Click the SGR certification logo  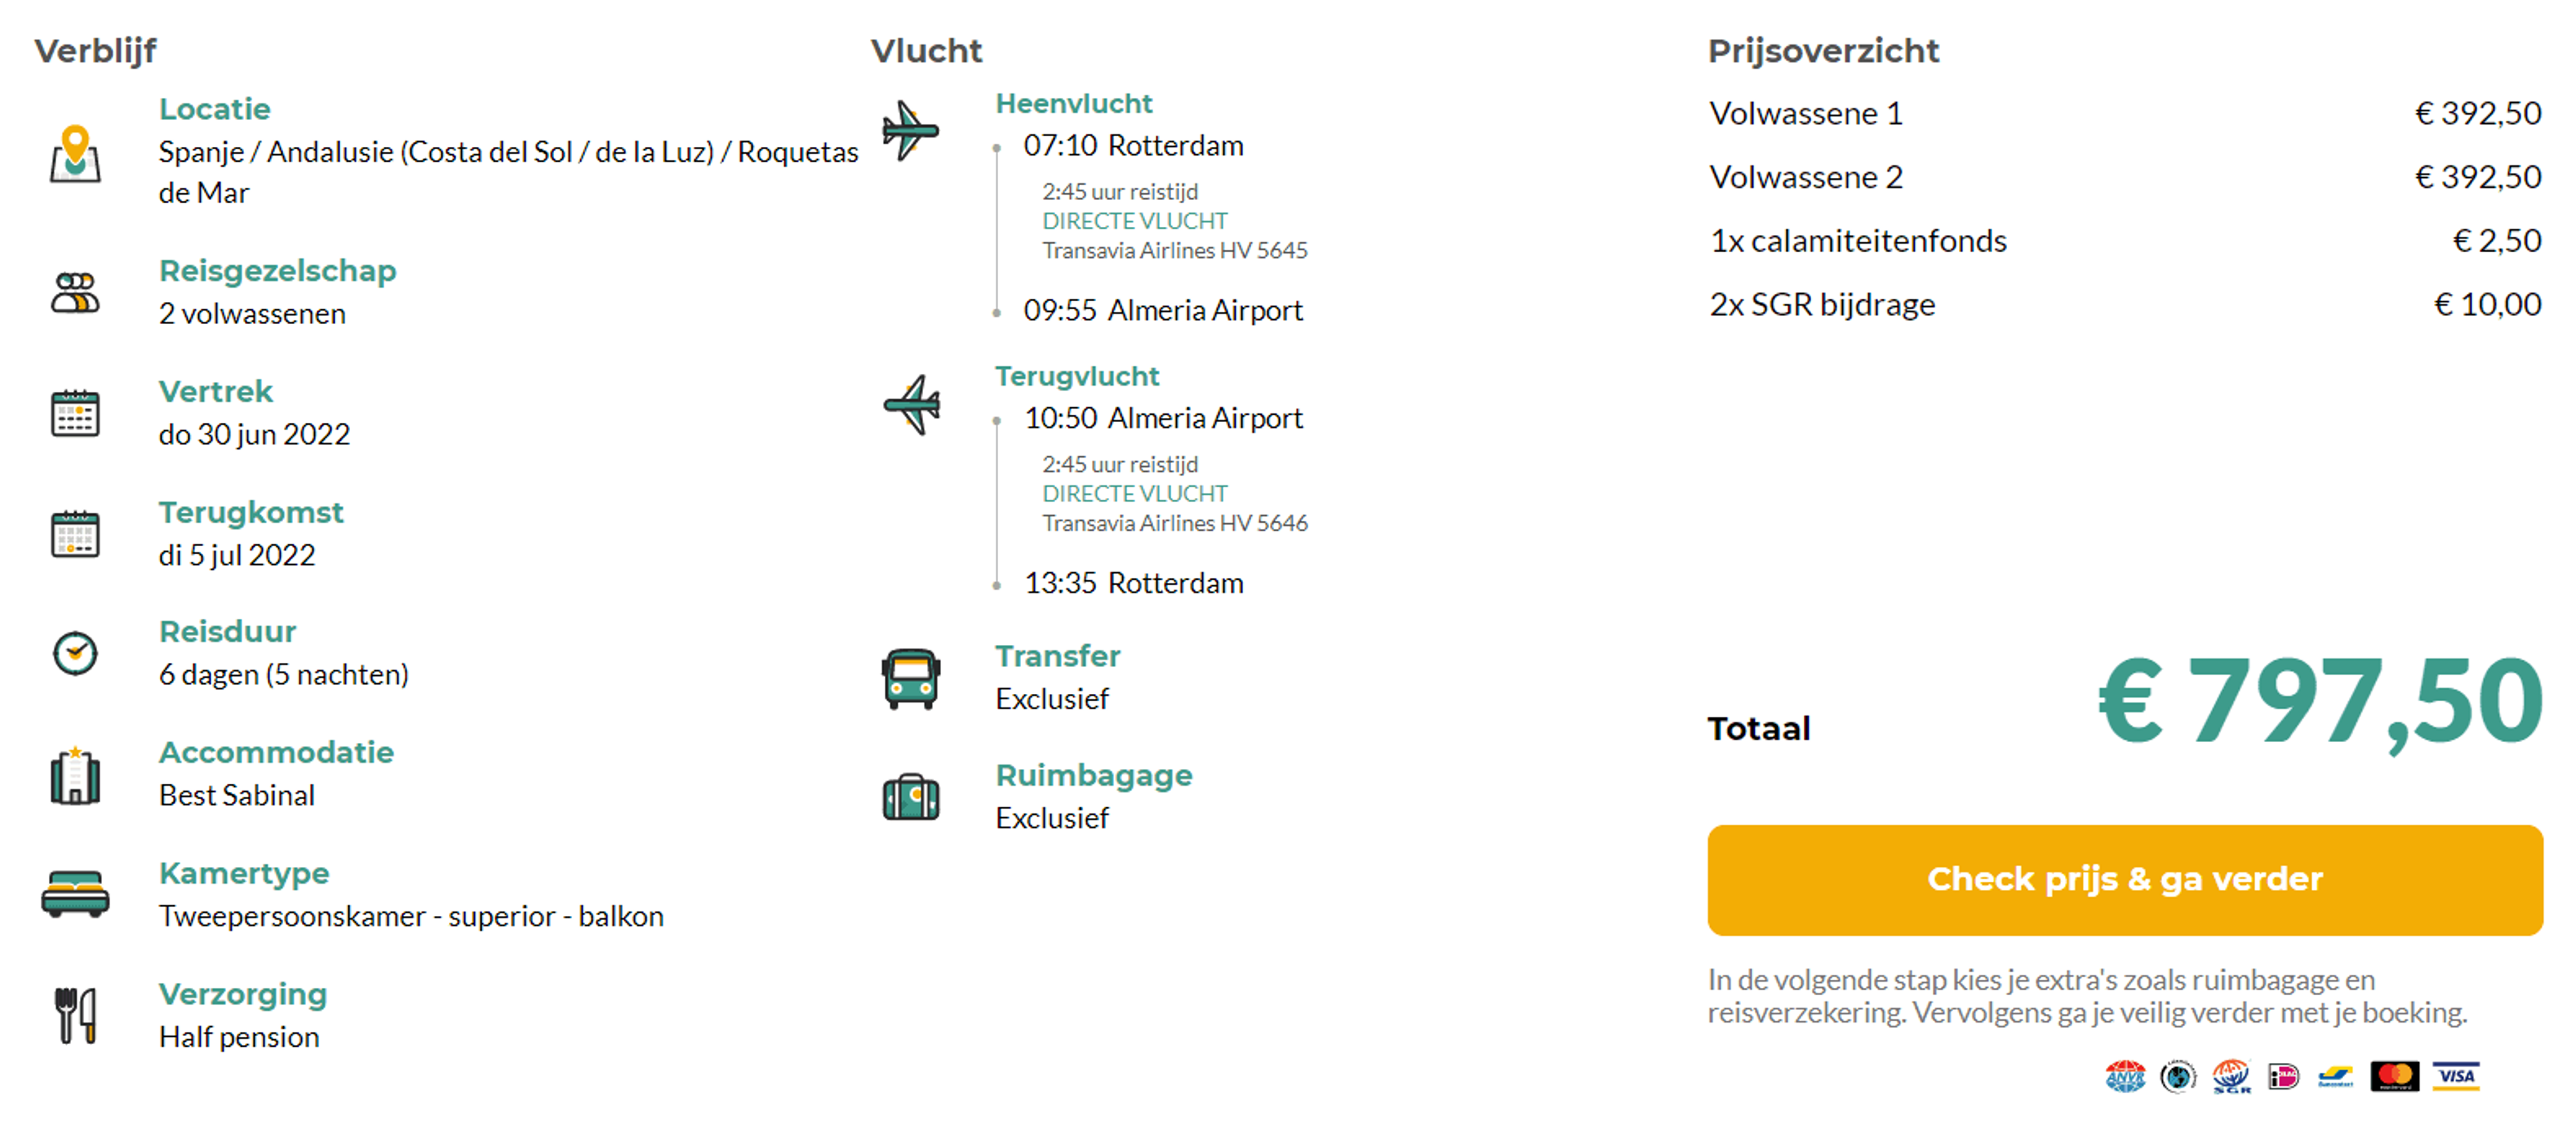point(2231,1076)
